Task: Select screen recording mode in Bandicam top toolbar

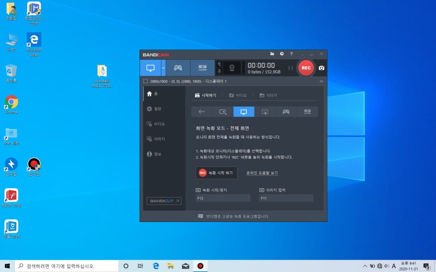Action: coord(150,68)
